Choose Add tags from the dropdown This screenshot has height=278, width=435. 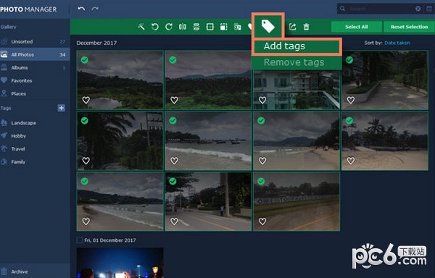tap(297, 46)
